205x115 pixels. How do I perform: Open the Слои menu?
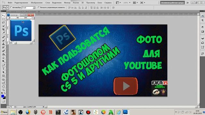pyautogui.click(x=48, y=3)
